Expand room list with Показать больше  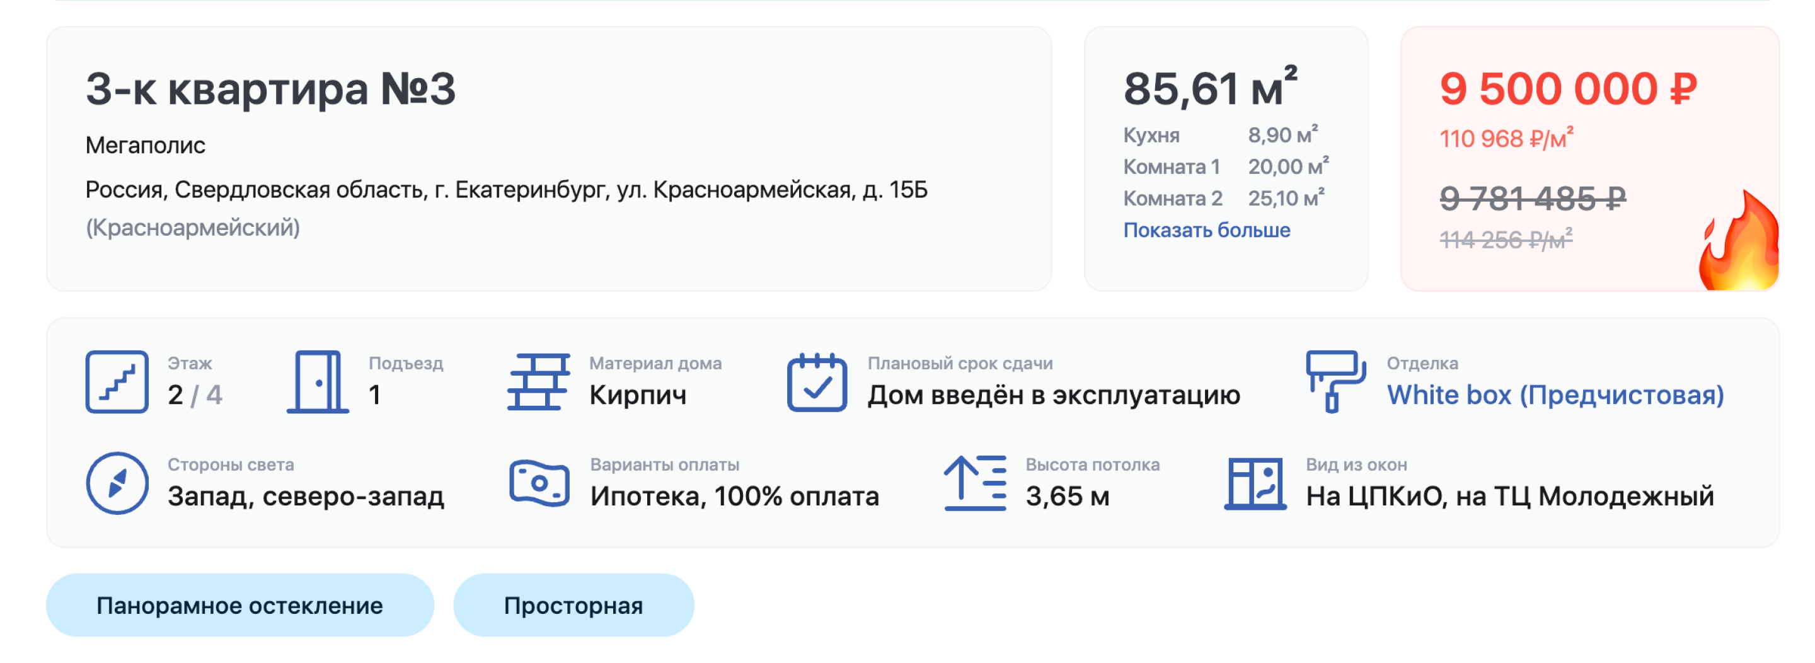point(1206,231)
